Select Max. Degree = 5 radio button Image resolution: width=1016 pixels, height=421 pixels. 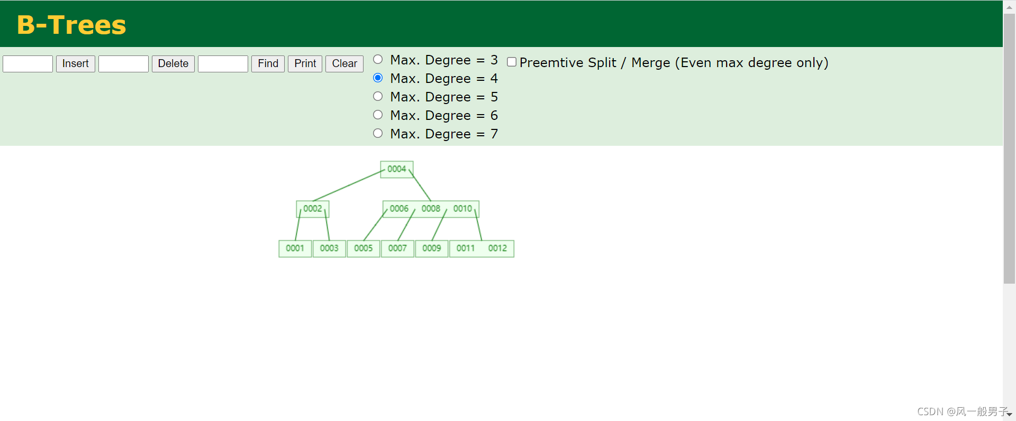378,96
